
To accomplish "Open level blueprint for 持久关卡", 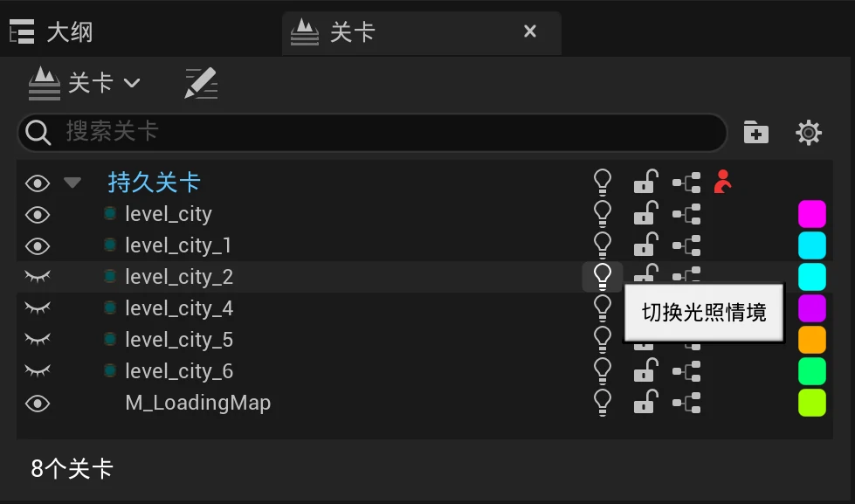I will tap(686, 183).
